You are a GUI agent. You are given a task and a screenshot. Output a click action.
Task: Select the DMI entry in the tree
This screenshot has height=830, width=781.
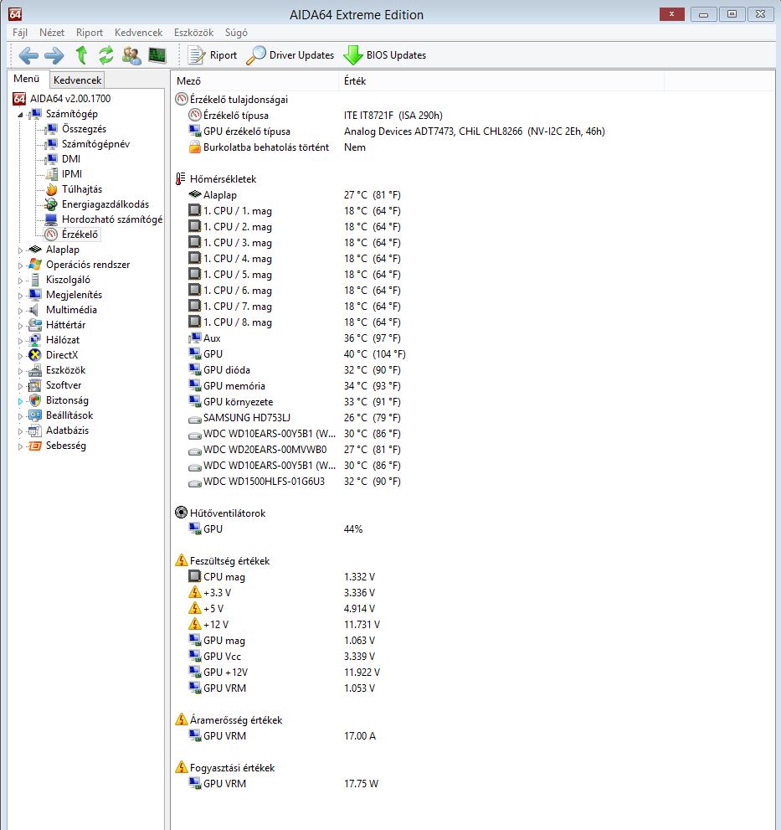pos(63,159)
